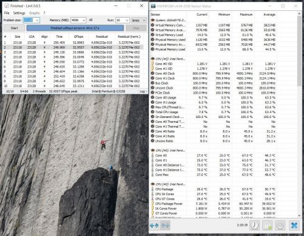304x236 pixels.
Task: Select LinX result row 10
Action: click(x=73, y=86)
